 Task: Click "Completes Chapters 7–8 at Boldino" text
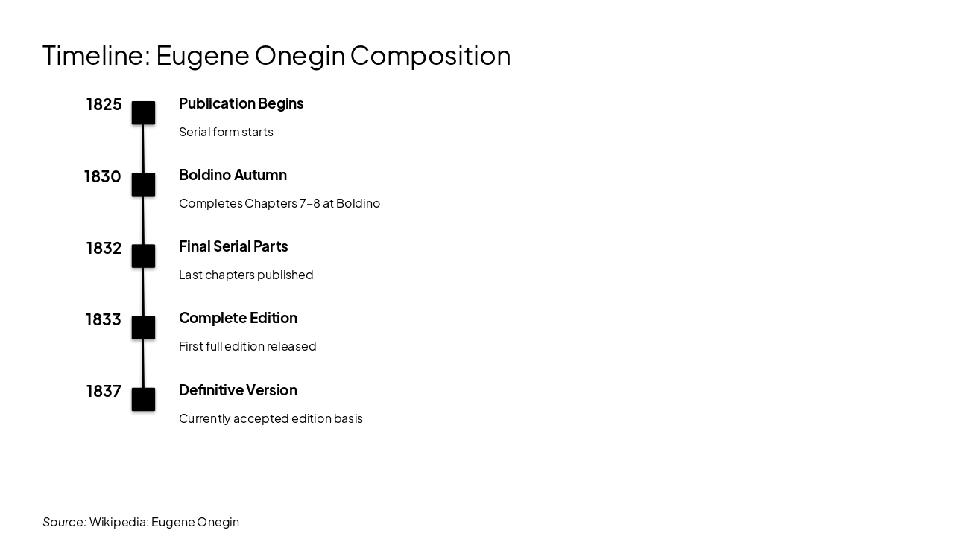pos(279,203)
